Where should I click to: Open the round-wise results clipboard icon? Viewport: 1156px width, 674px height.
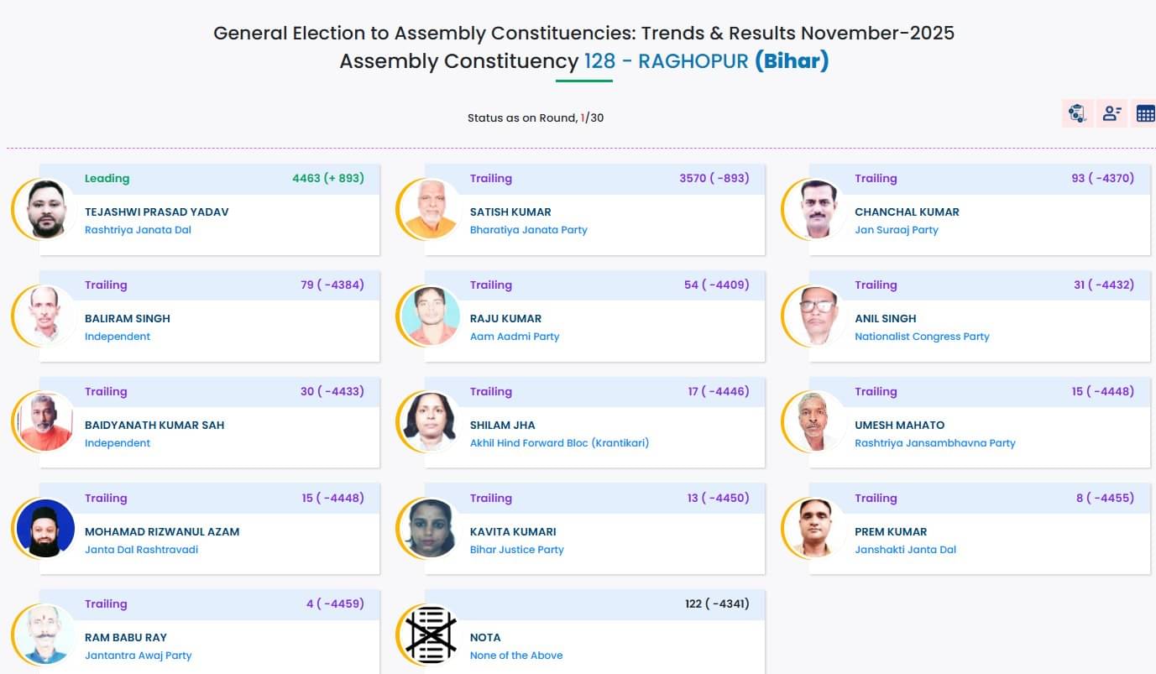pos(1076,113)
